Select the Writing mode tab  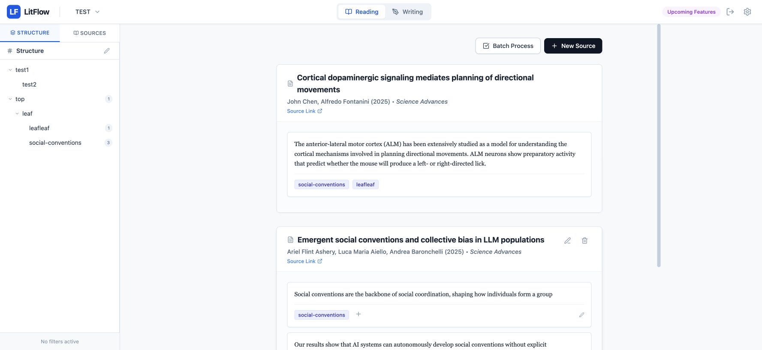pos(407,12)
